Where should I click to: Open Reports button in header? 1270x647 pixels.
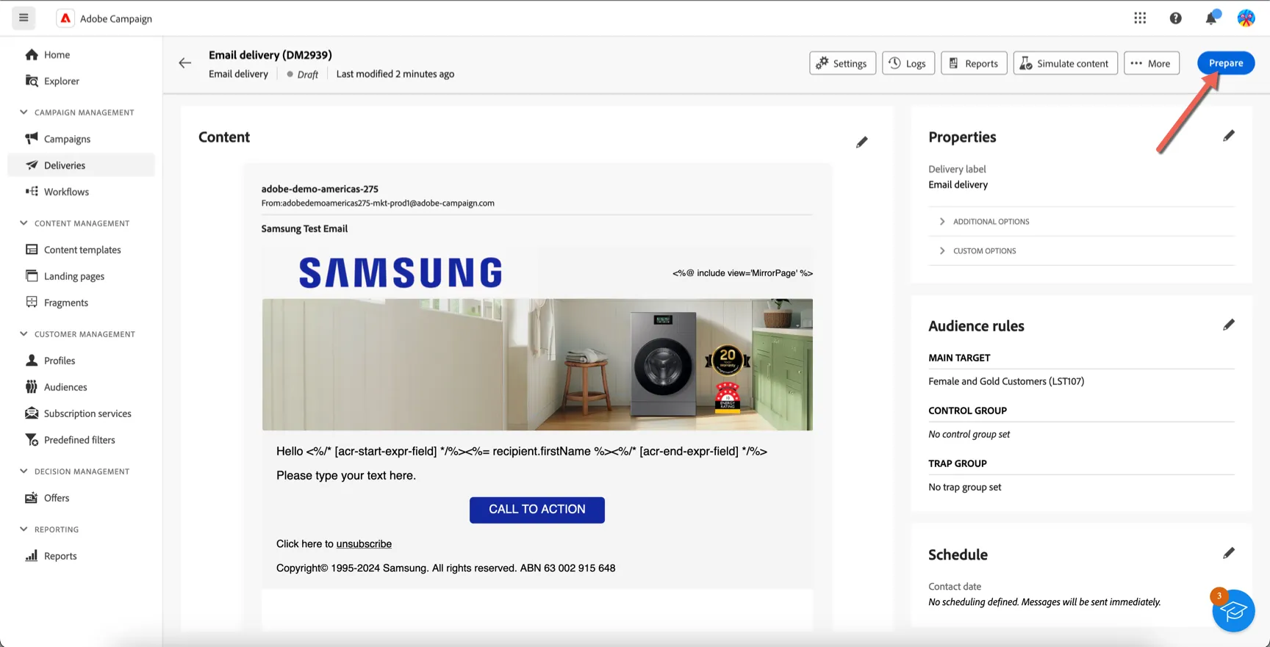pyautogui.click(x=974, y=63)
